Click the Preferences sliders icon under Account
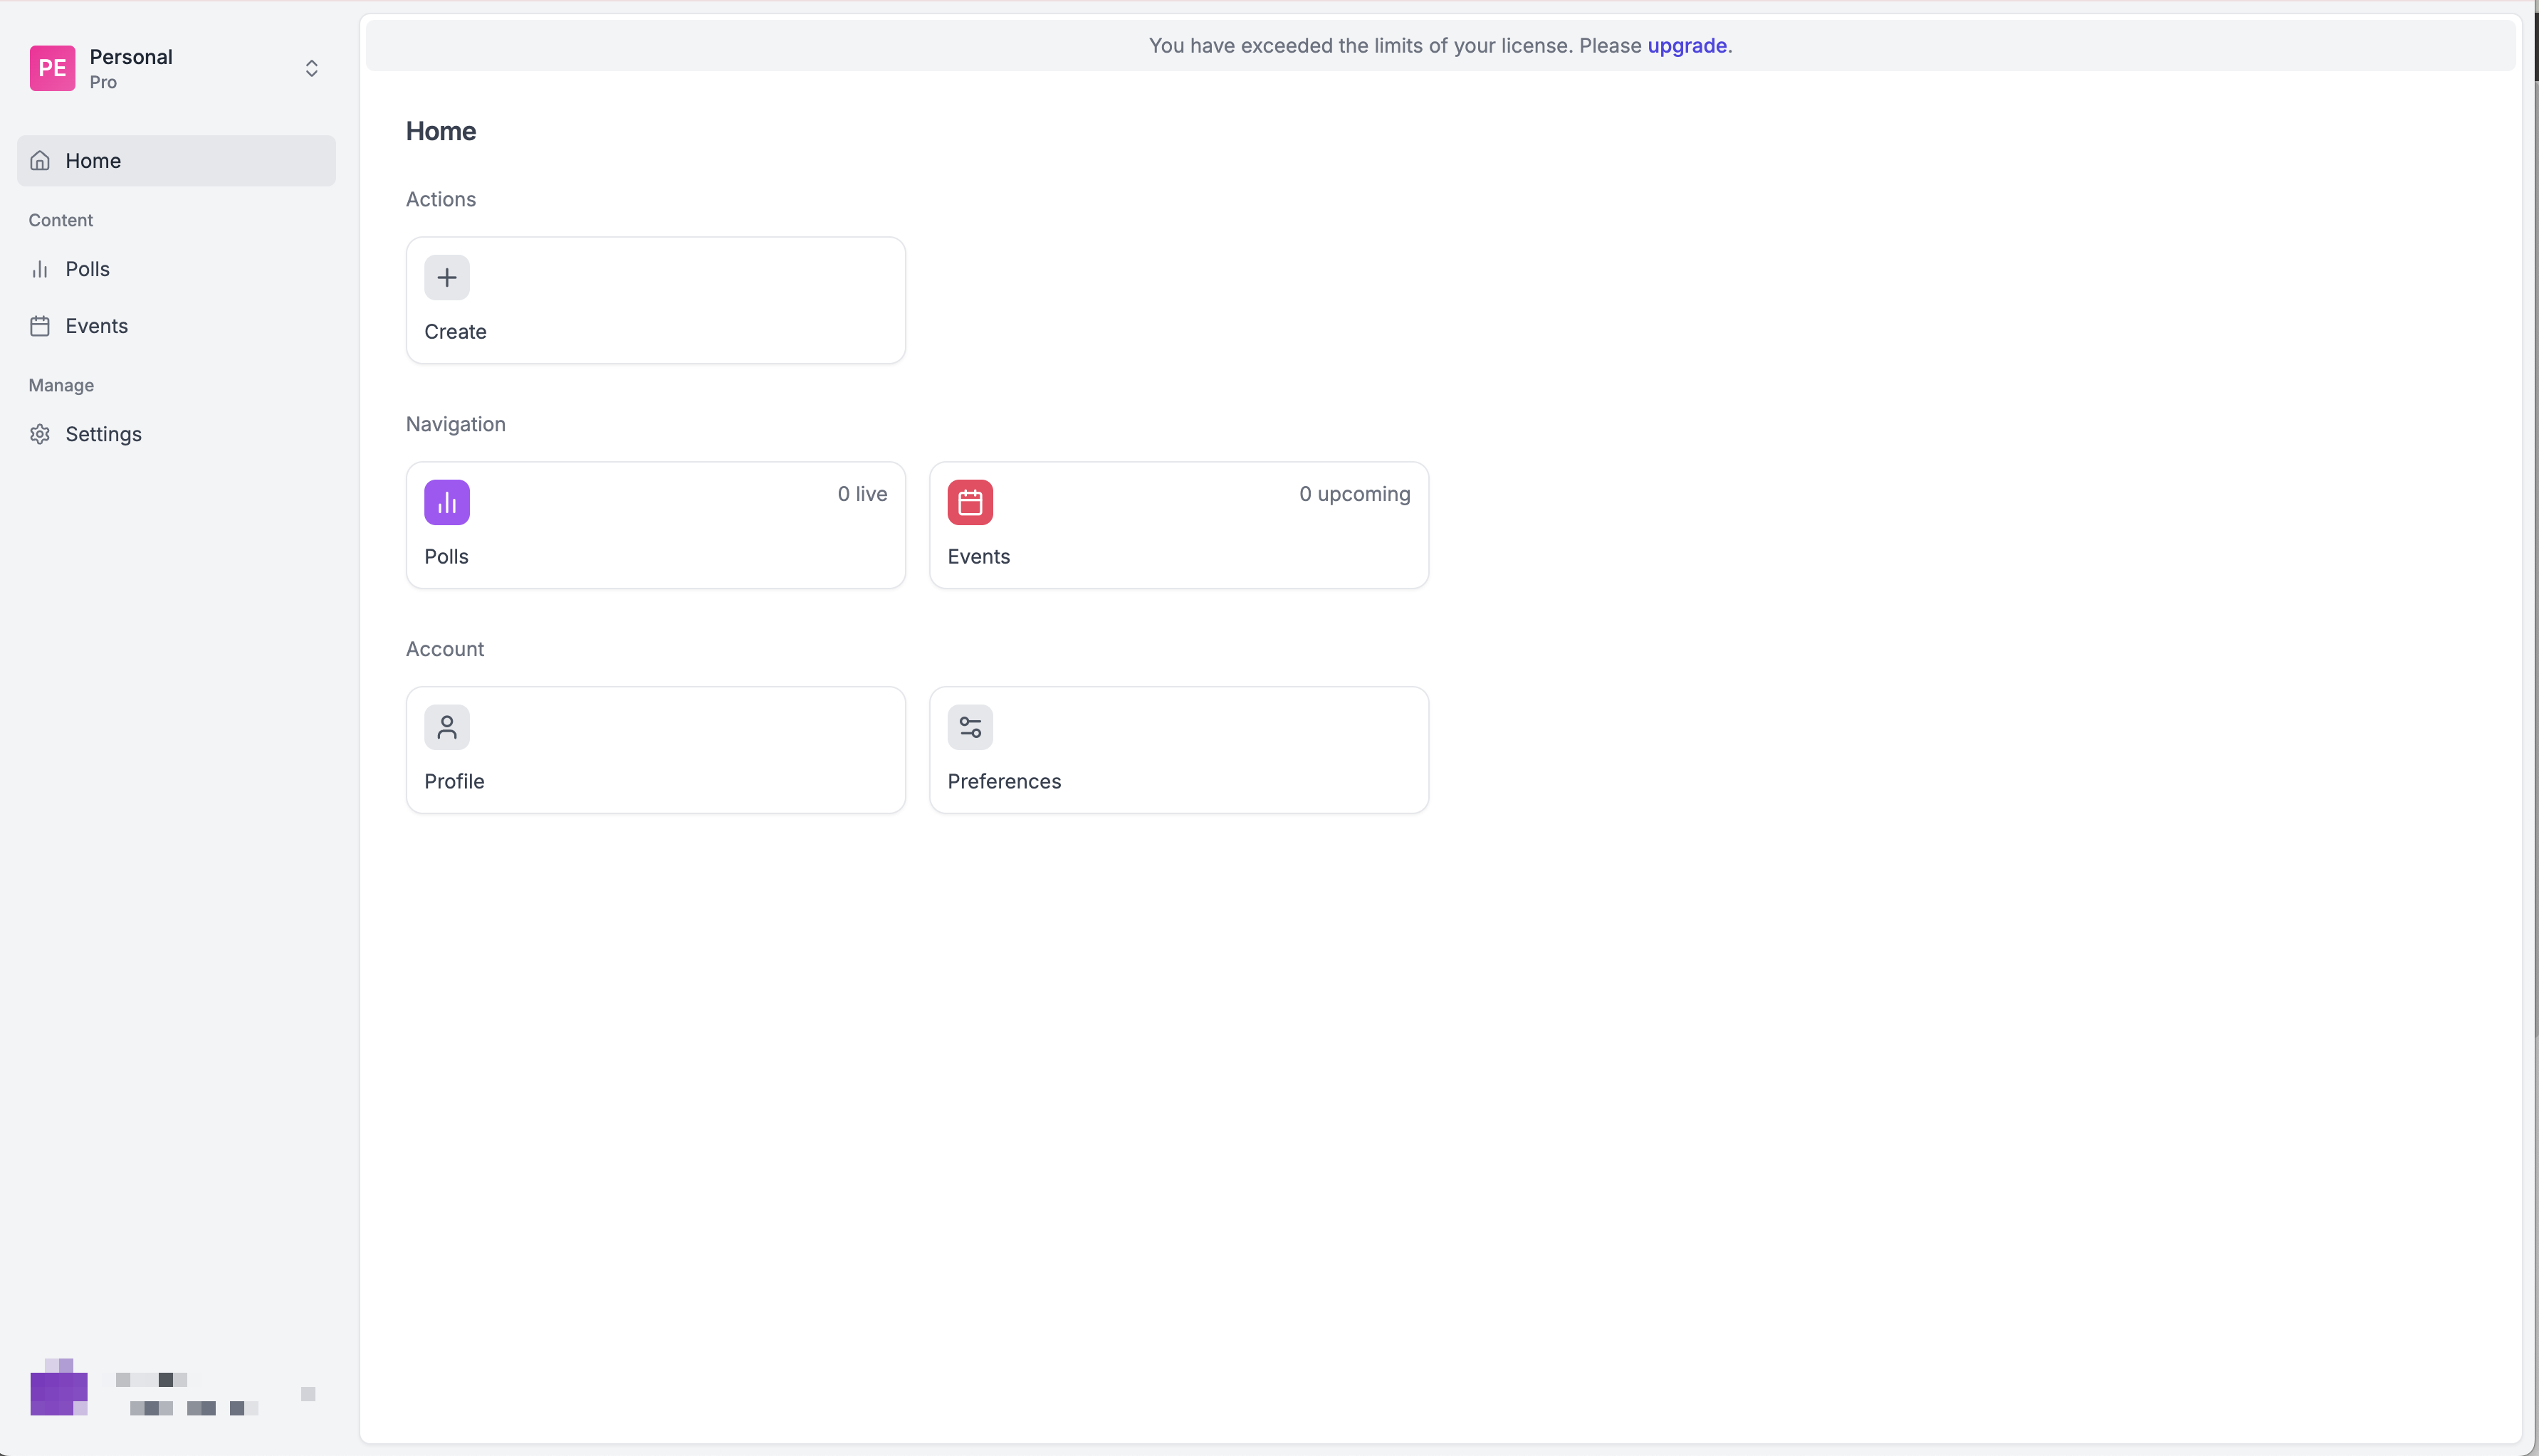Viewport: 2539px width, 1456px height. tap(968, 727)
